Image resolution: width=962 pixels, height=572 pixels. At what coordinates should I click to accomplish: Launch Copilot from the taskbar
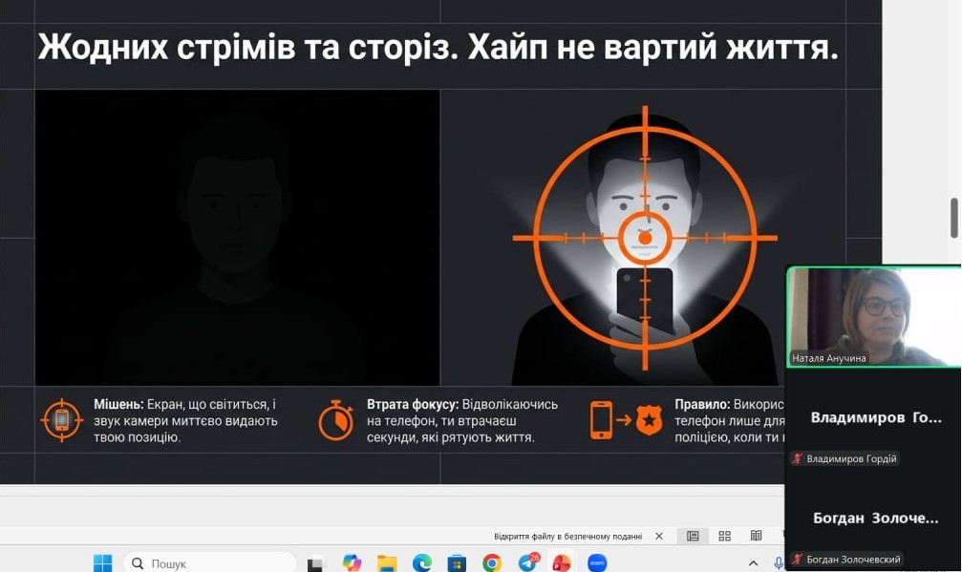click(353, 562)
